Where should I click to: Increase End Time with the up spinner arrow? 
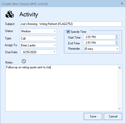[x=117, y=42]
